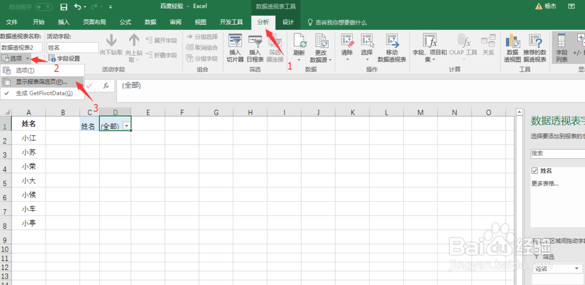585x285 pixels.
Task: Toggle the 姓名 field checkbox
Action: pos(535,171)
